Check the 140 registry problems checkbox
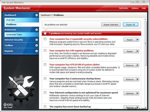Screen dimensions: 150x112 [45, 50]
